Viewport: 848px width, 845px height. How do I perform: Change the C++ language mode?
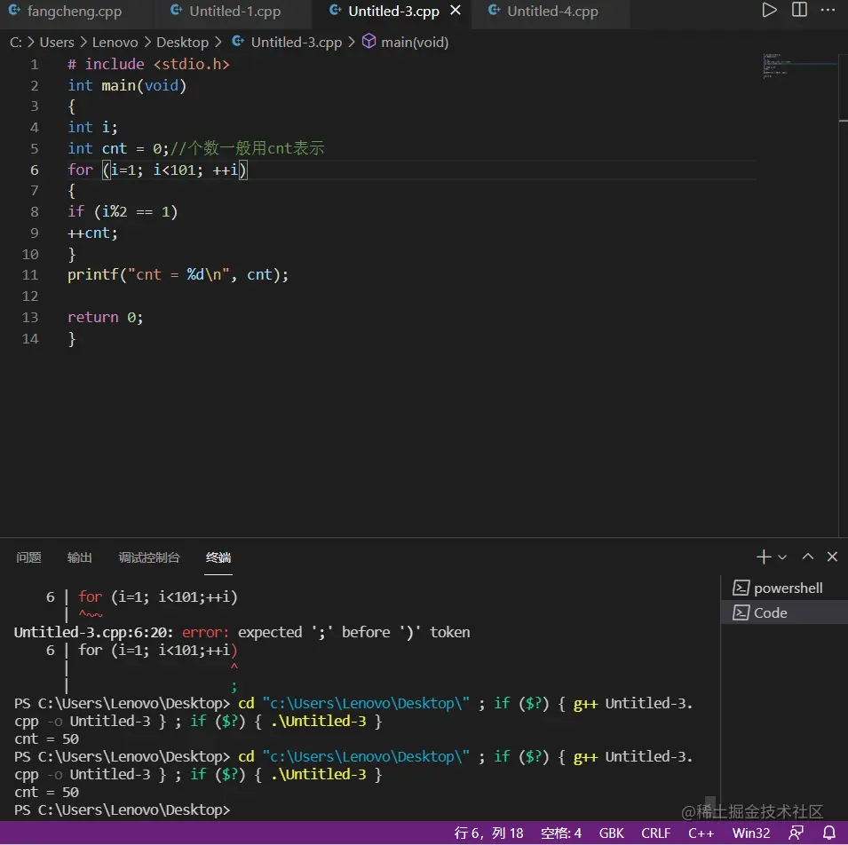point(701,833)
